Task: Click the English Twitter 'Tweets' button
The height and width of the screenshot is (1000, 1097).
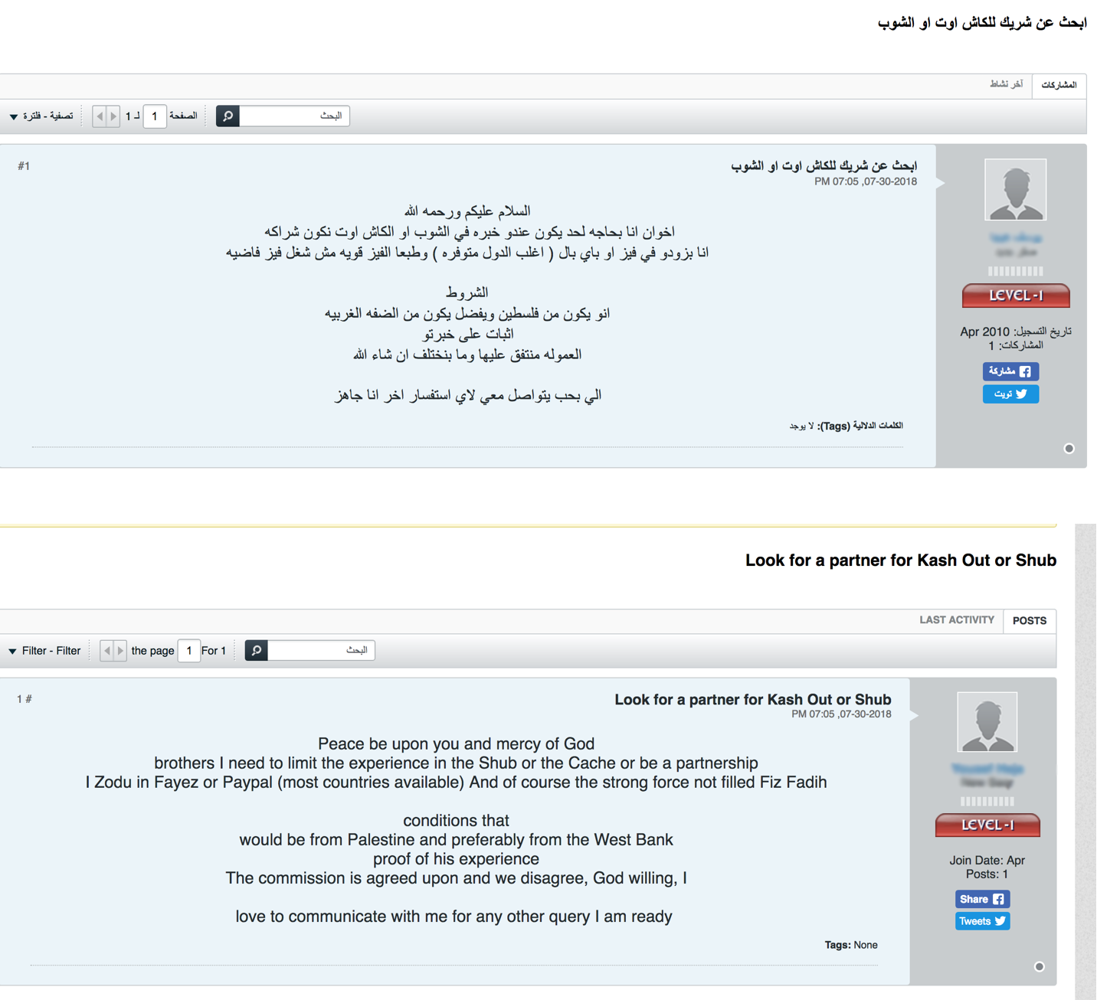Action: click(x=982, y=921)
